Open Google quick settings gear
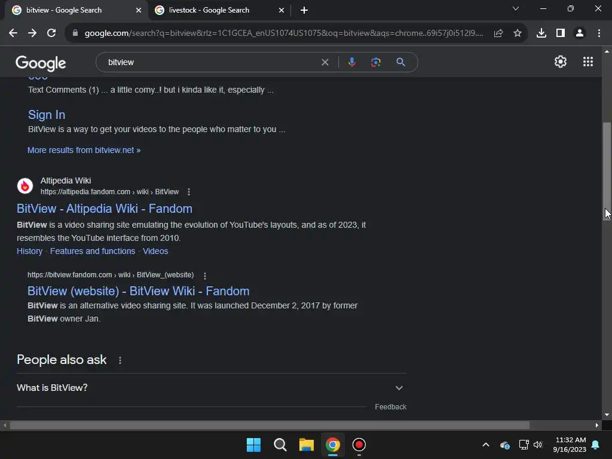The width and height of the screenshot is (612, 459). click(561, 62)
